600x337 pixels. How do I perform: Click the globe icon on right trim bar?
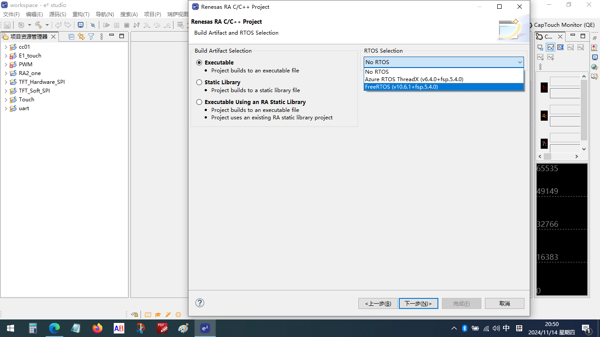coord(595,67)
